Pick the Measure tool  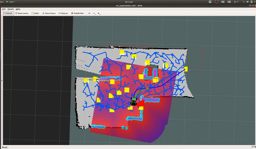[63, 13]
